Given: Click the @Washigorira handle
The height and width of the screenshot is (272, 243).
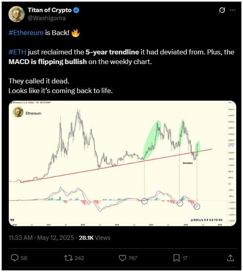Looking at the screenshot, I should point(47,18).
